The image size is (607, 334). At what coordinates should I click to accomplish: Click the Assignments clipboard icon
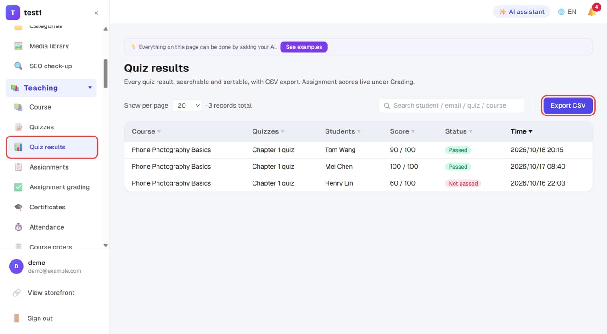(18, 167)
